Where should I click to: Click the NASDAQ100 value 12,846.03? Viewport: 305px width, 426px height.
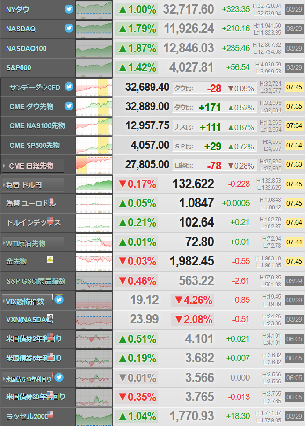tap(189, 48)
